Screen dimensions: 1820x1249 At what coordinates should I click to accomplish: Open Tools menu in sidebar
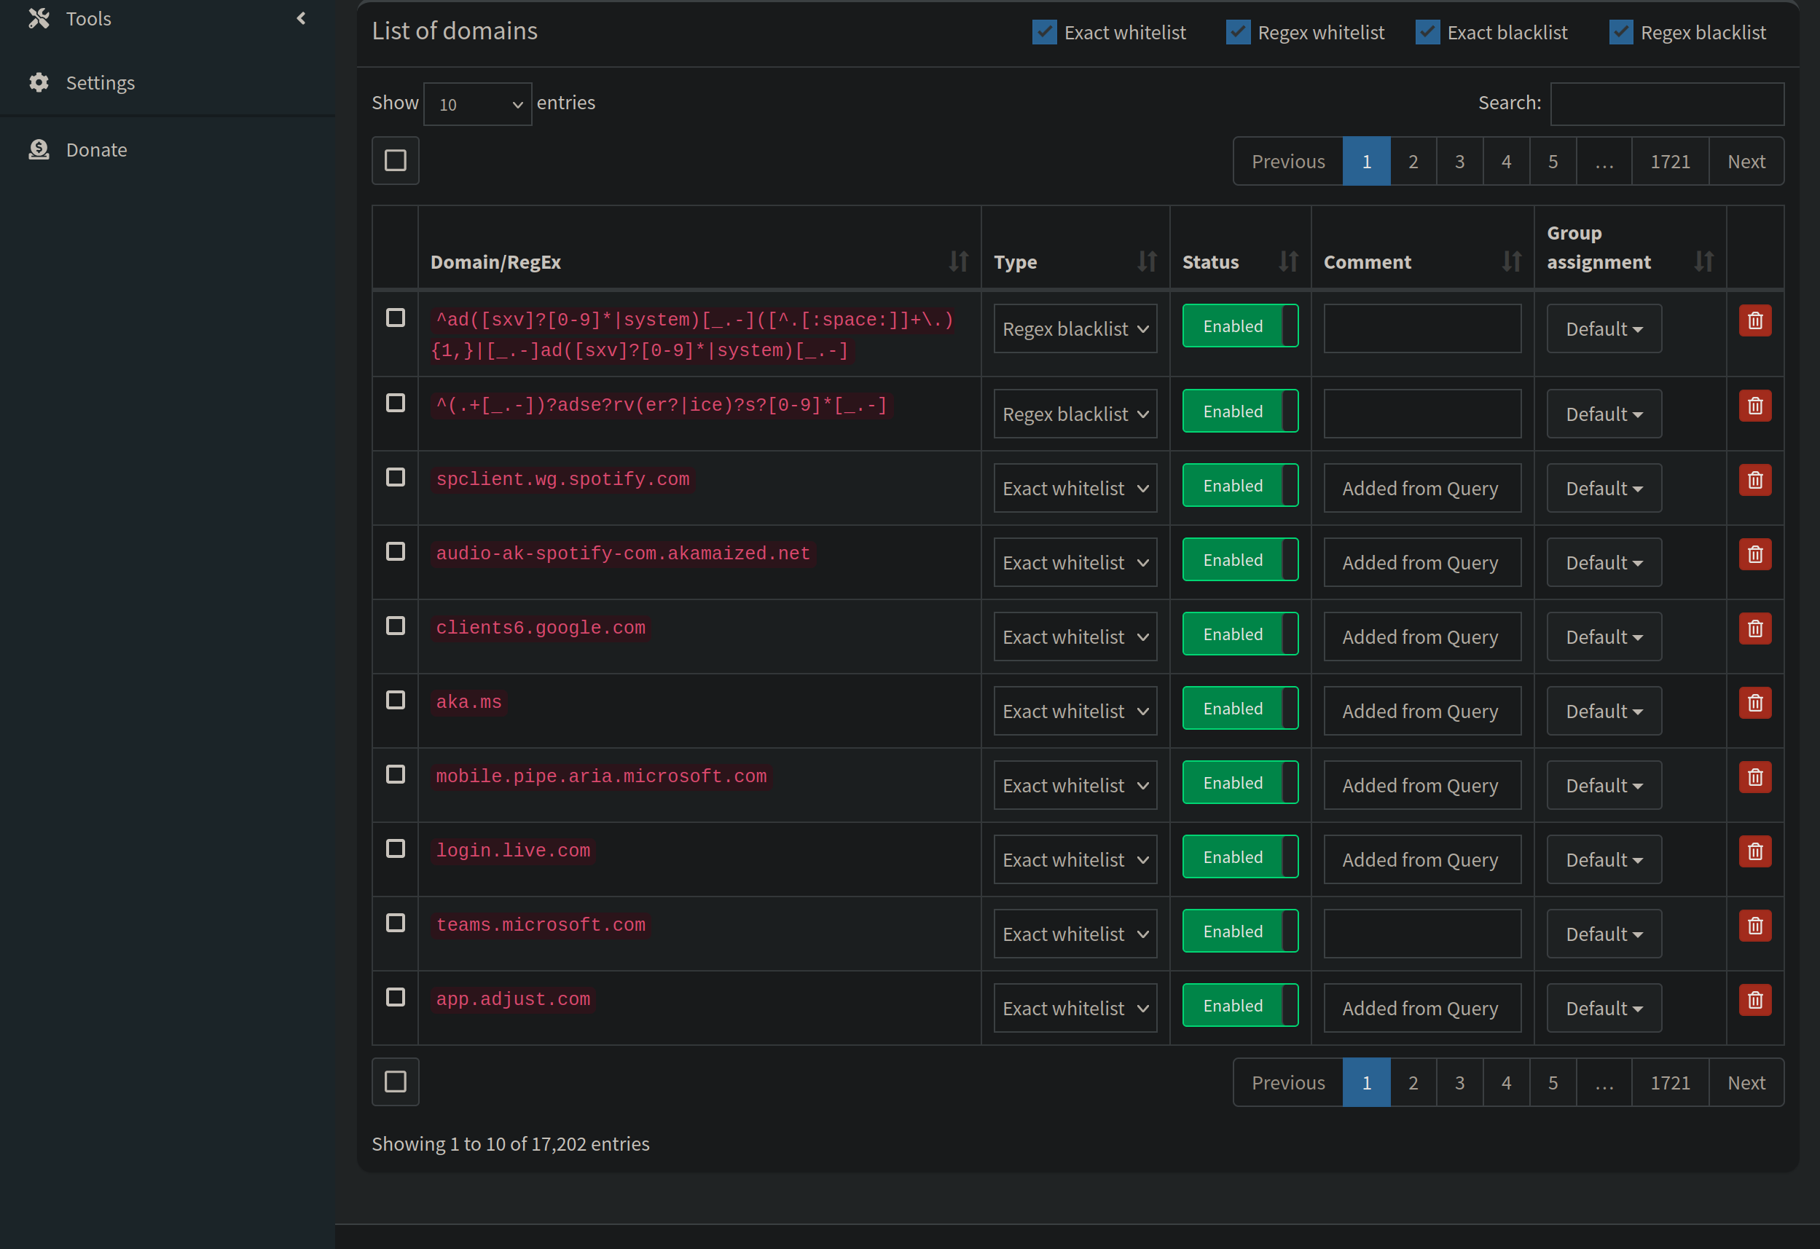pos(88,19)
